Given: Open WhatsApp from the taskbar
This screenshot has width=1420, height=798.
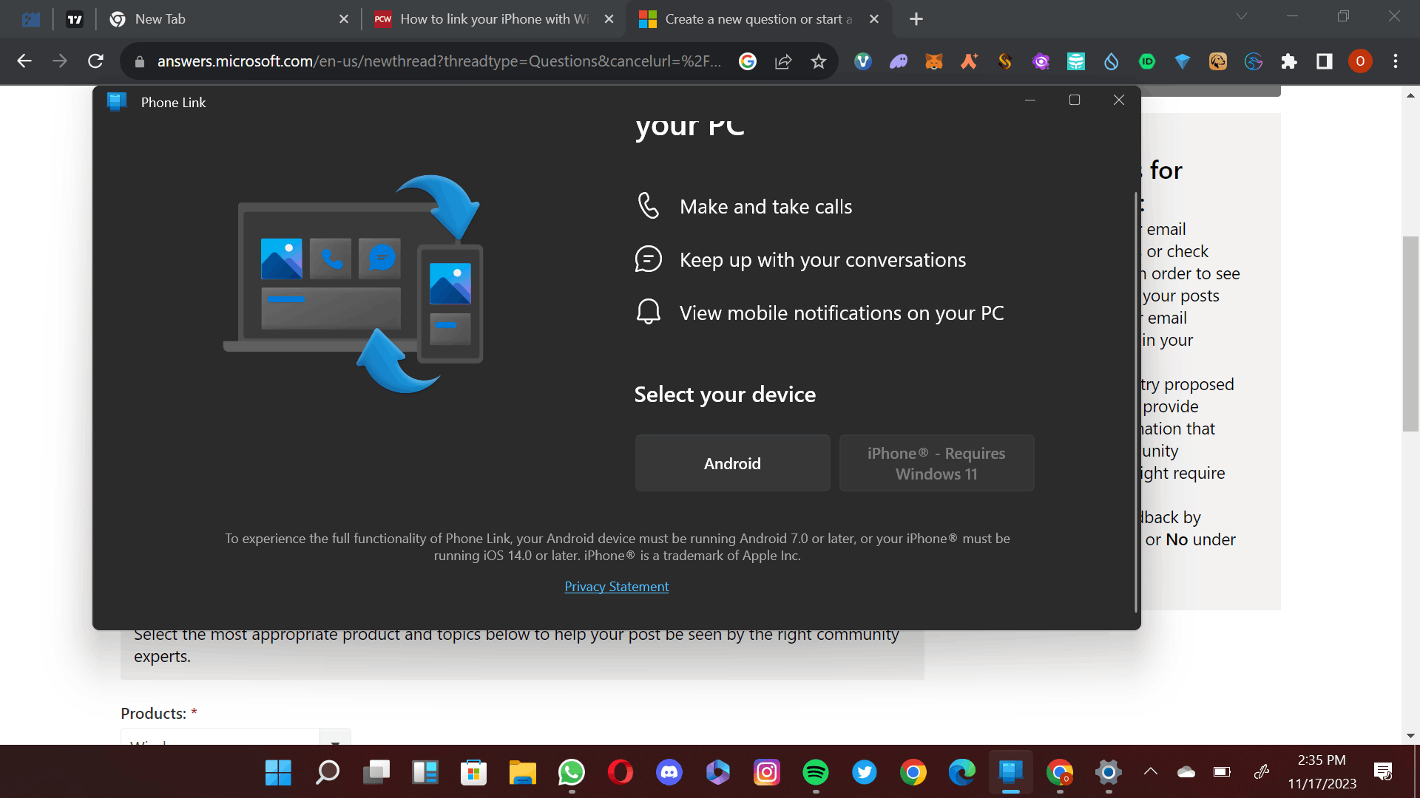Looking at the screenshot, I should 571,773.
